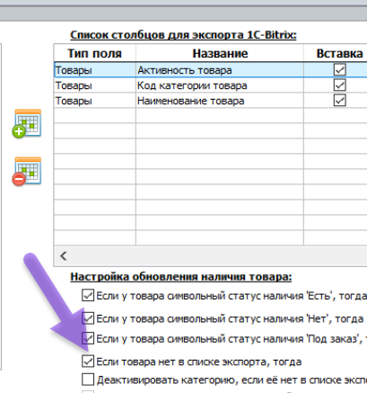
Task: Click the 'Название' column header
Action: [220, 53]
